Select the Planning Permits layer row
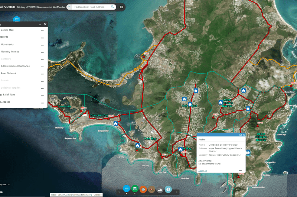 pyautogui.click(x=23, y=52)
